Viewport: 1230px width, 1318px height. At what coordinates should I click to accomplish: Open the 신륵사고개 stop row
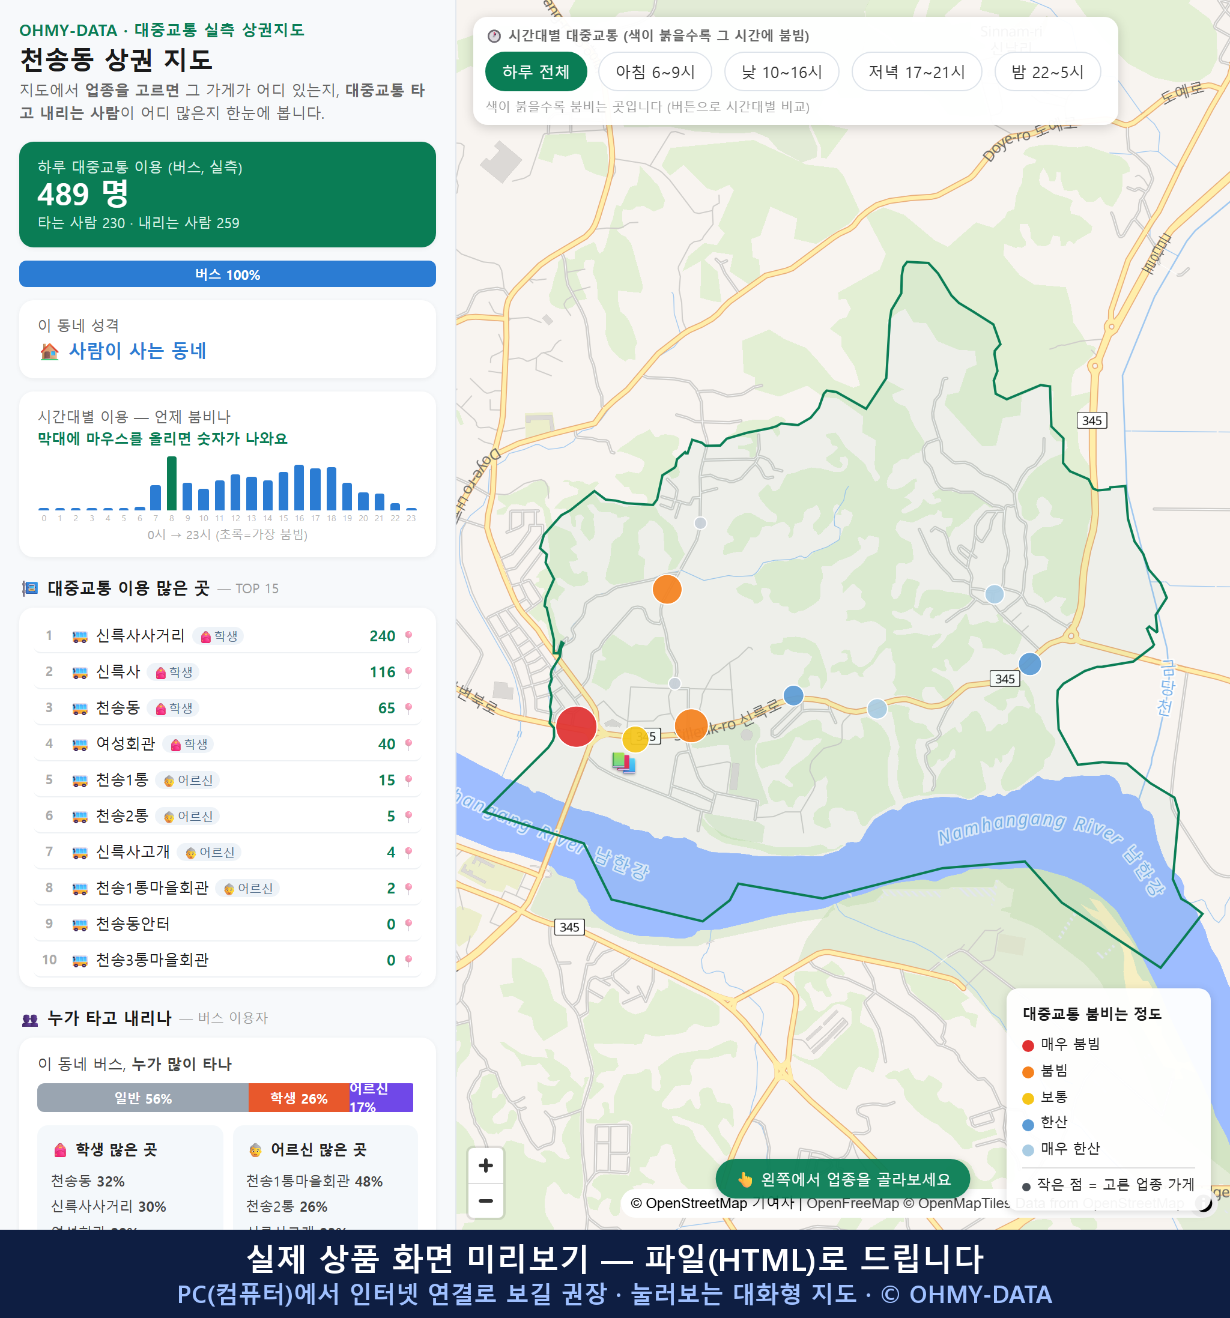tap(228, 851)
